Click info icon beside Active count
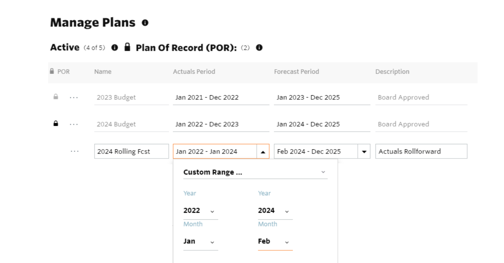The image size is (504, 263). [115, 47]
